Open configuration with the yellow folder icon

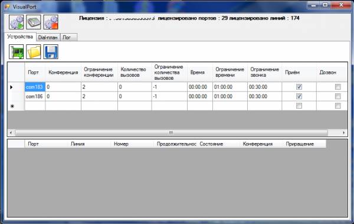[x=34, y=51]
